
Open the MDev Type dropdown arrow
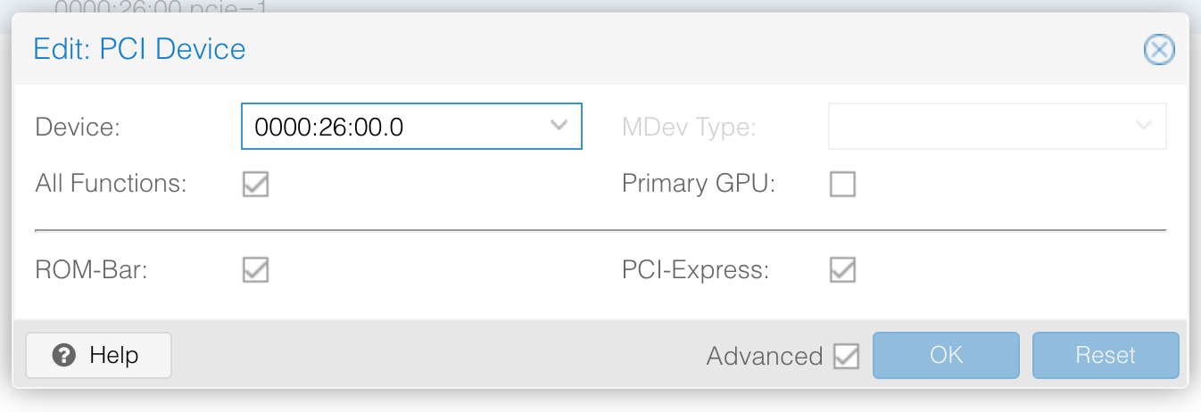(x=1145, y=126)
